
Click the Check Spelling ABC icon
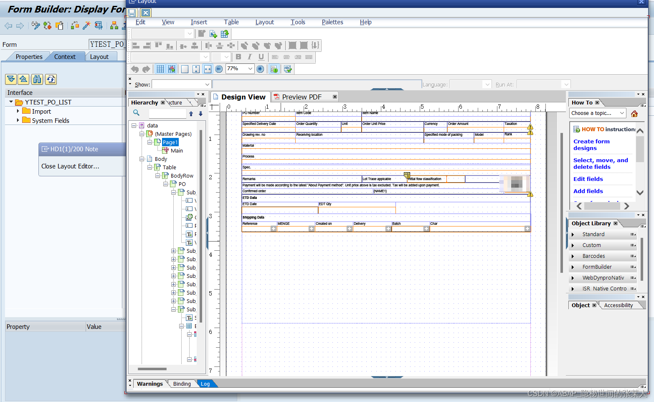pyautogui.click(x=288, y=69)
